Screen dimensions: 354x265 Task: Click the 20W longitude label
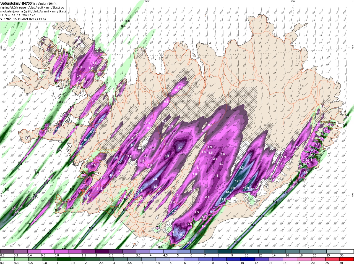tap(147, 1)
